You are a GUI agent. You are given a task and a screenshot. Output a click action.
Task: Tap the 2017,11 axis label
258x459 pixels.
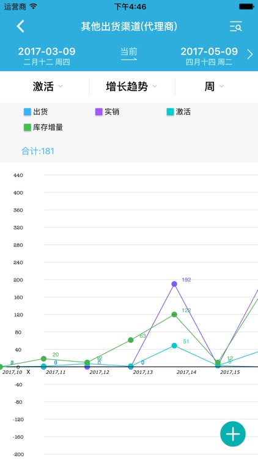[56, 372]
